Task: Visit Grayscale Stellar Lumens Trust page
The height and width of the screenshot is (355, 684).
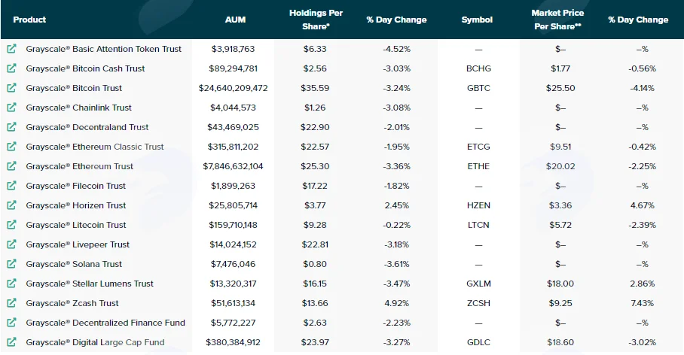Action: 90,284
